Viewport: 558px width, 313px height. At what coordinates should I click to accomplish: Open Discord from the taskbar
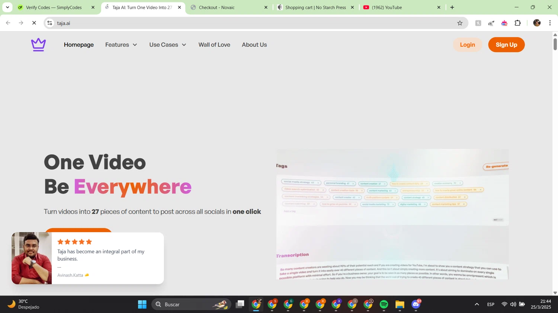click(x=416, y=304)
